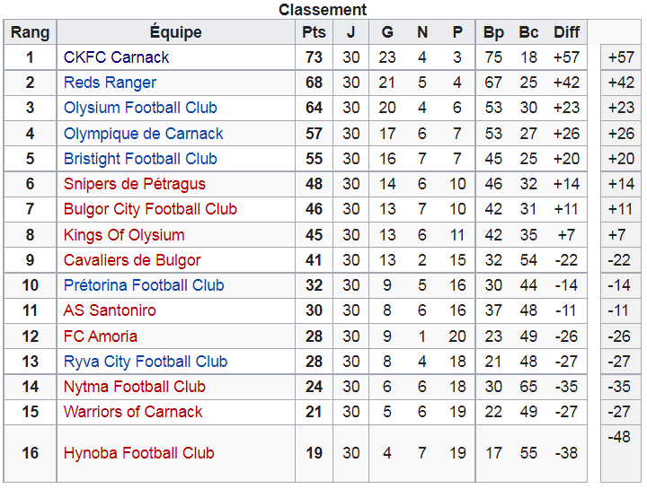Viewport: 647px width, 489px height.
Task: Click Olysium Football Club link
Action: tap(140, 108)
